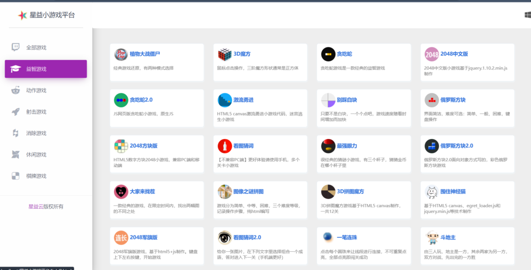The image size is (531, 270).
Task: Open the 斗地主 title link
Action: coord(448,237)
